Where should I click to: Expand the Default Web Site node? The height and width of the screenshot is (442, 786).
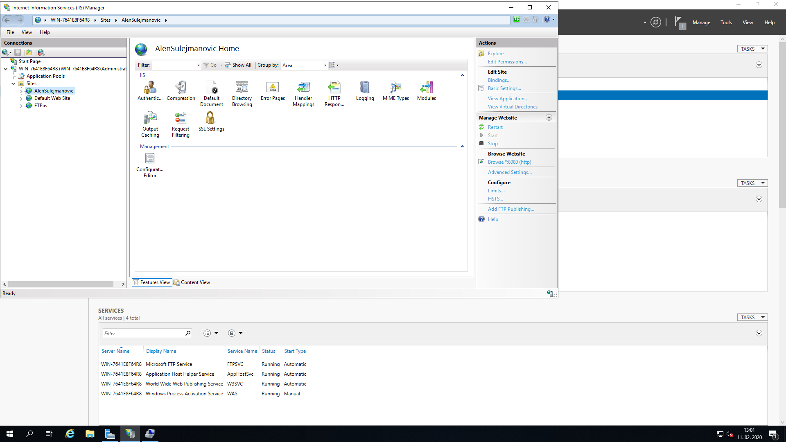click(21, 98)
